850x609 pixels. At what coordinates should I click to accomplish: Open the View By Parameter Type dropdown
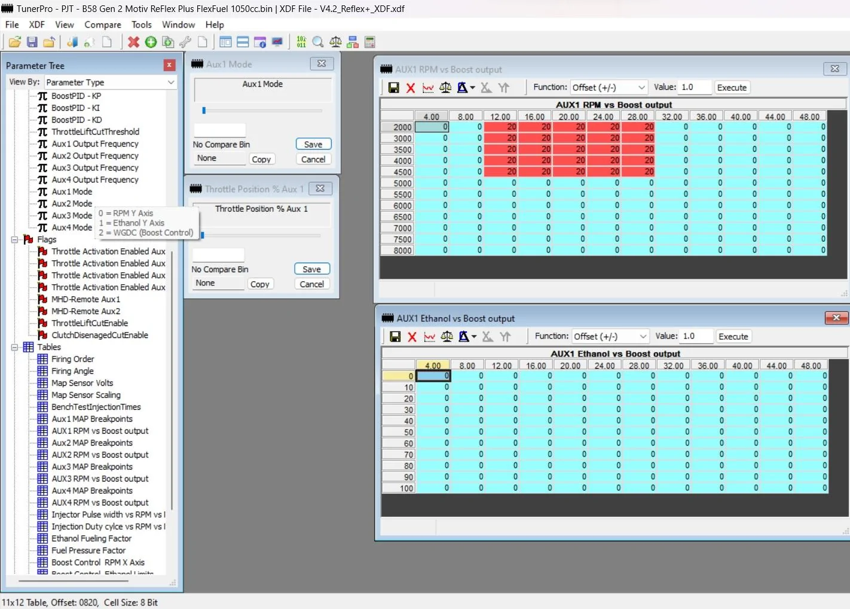click(x=171, y=83)
